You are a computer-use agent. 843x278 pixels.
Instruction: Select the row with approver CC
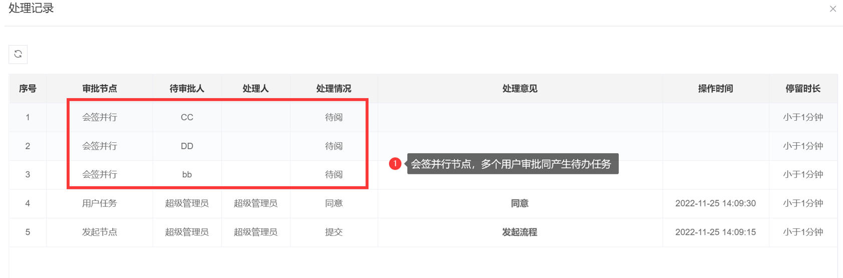click(x=187, y=117)
